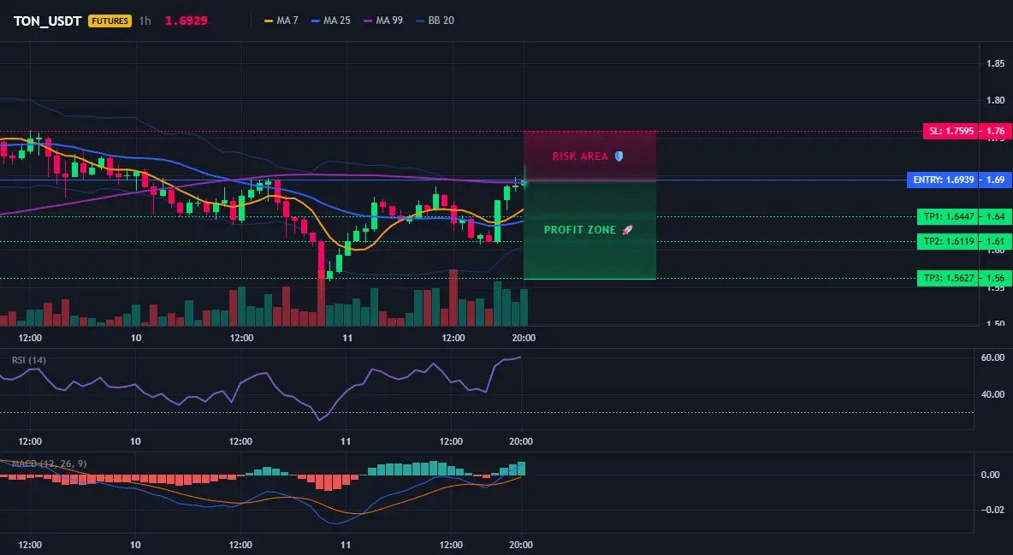Click the TON_USDT symbol name
1013x555 pixels.
pos(47,21)
